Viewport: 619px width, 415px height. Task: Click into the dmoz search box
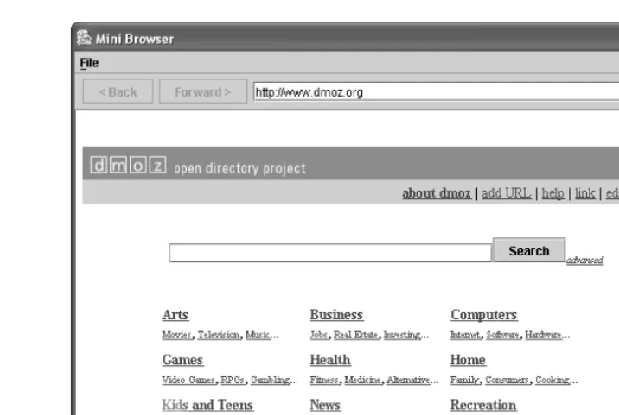coord(330,253)
